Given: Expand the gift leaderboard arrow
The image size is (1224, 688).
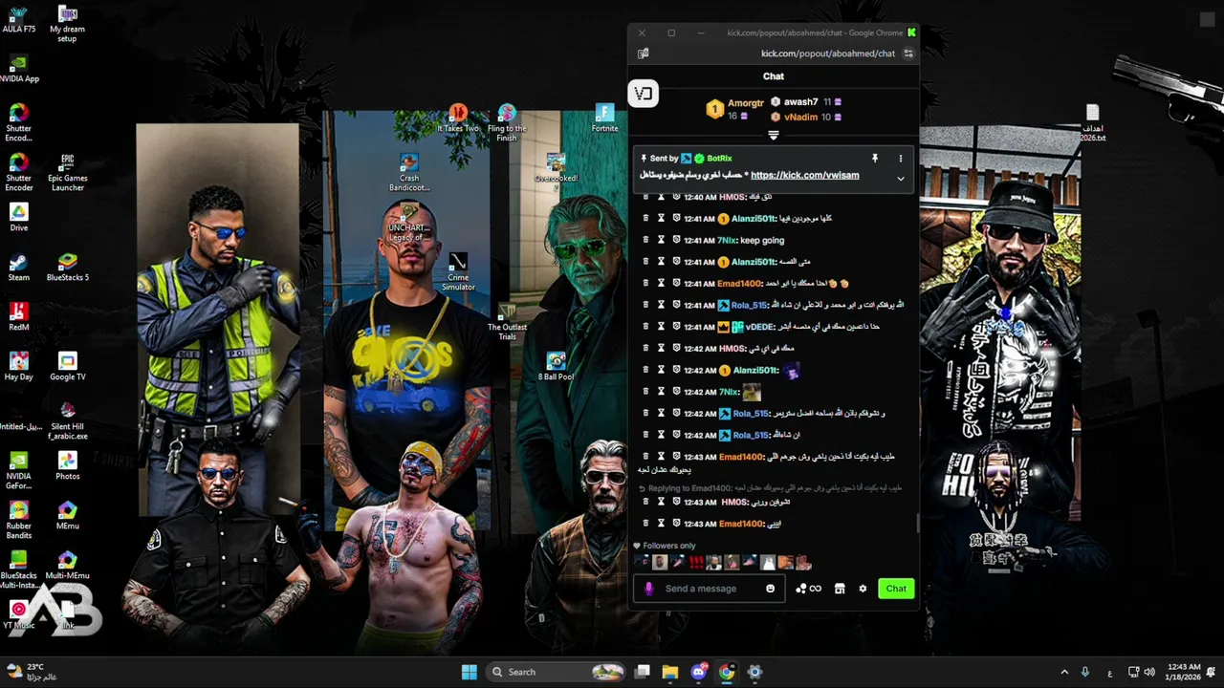Looking at the screenshot, I should click(774, 136).
